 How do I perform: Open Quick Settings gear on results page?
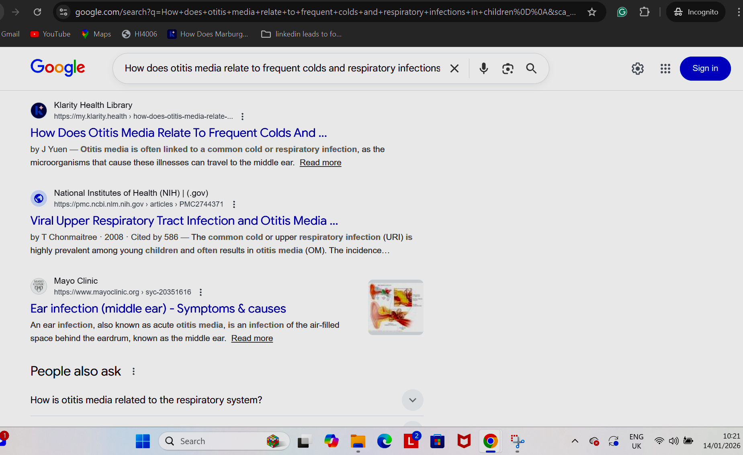[638, 69]
